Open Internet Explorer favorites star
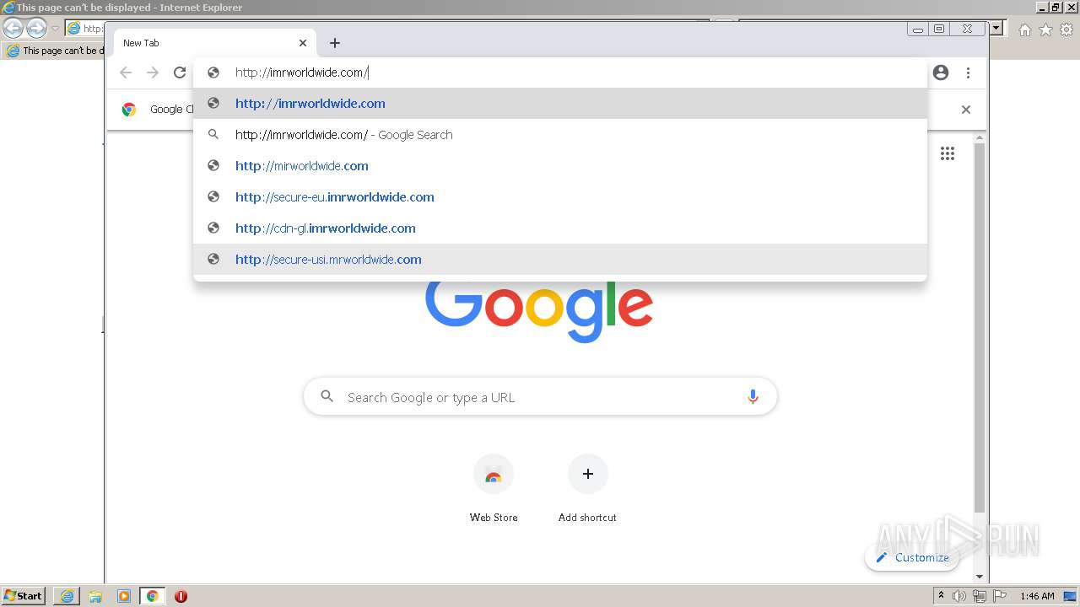The height and width of the screenshot is (607, 1080). click(x=1045, y=30)
